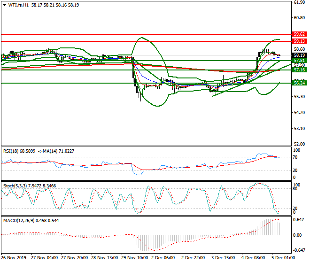This screenshot has width=310, height=263.
Task: Click the Stochastic scale value 80
Action: 295,189
